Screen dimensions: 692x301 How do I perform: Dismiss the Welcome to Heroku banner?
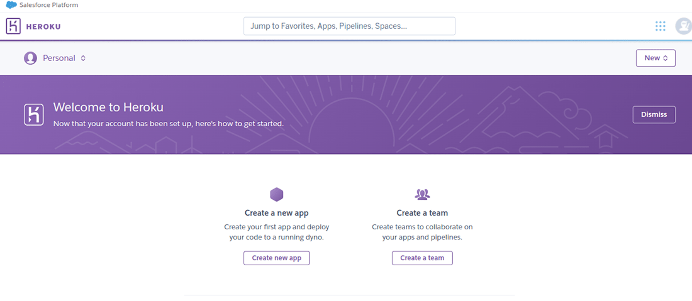click(x=654, y=114)
